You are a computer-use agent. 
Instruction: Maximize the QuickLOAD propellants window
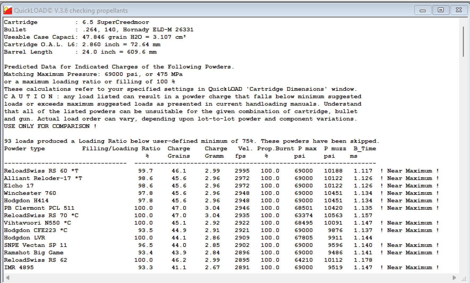[x=440, y=10]
